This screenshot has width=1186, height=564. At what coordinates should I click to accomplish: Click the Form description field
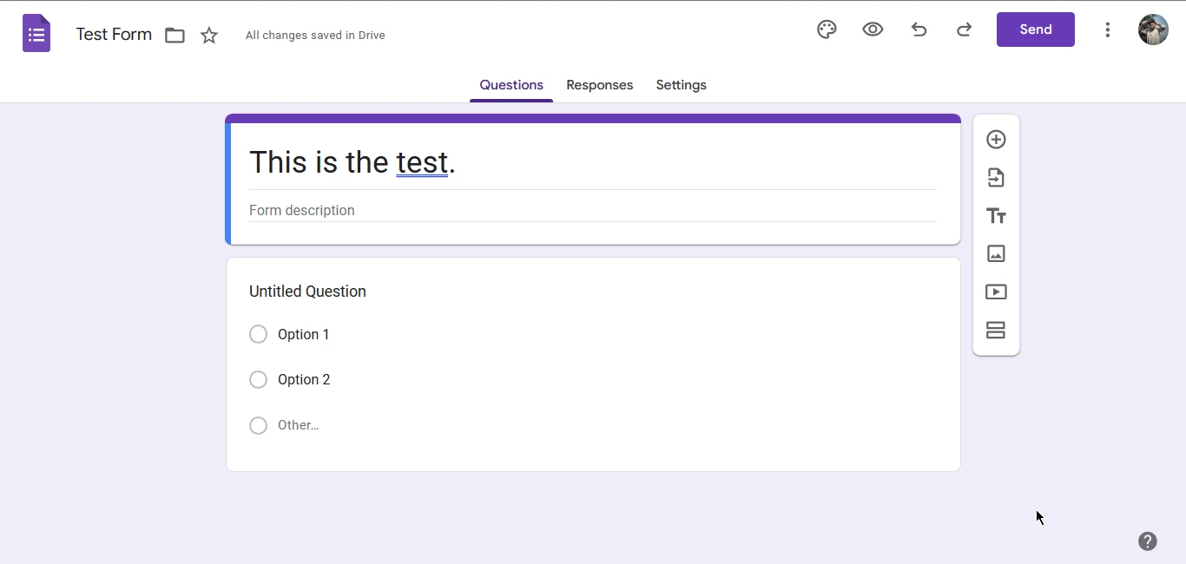pyautogui.click(x=592, y=211)
